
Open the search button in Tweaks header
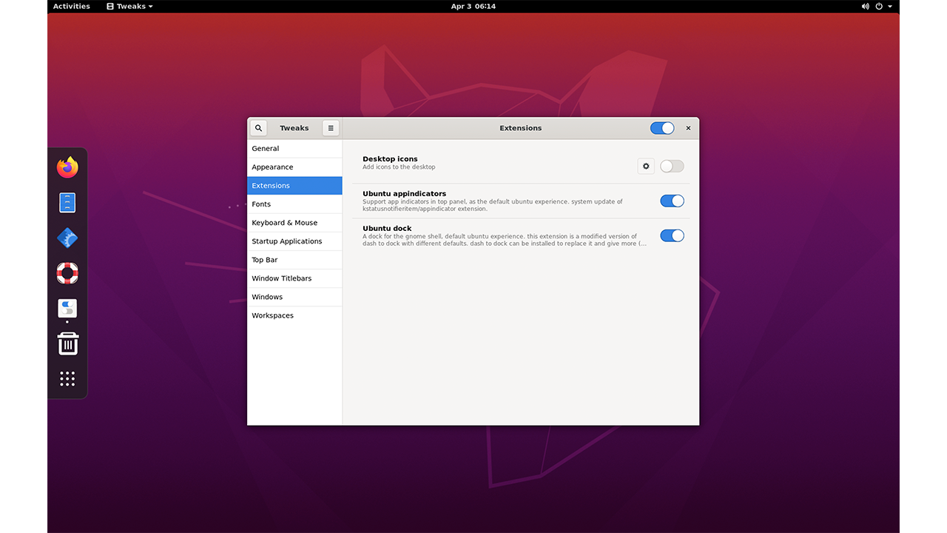click(x=258, y=128)
